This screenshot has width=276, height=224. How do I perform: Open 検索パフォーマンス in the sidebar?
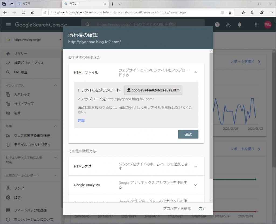click(x=31, y=63)
